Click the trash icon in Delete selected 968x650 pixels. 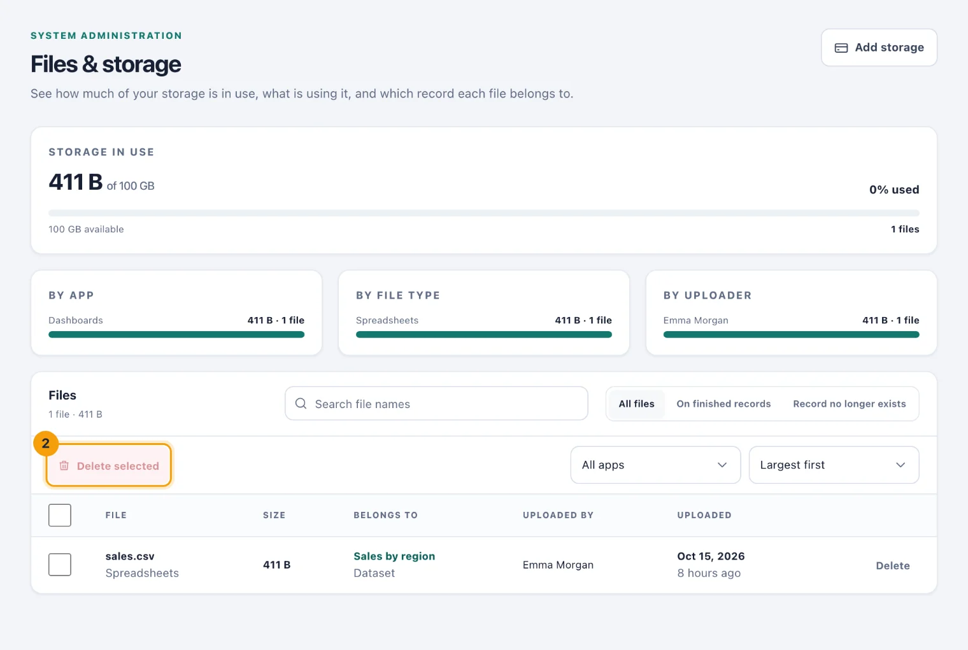[x=64, y=466]
